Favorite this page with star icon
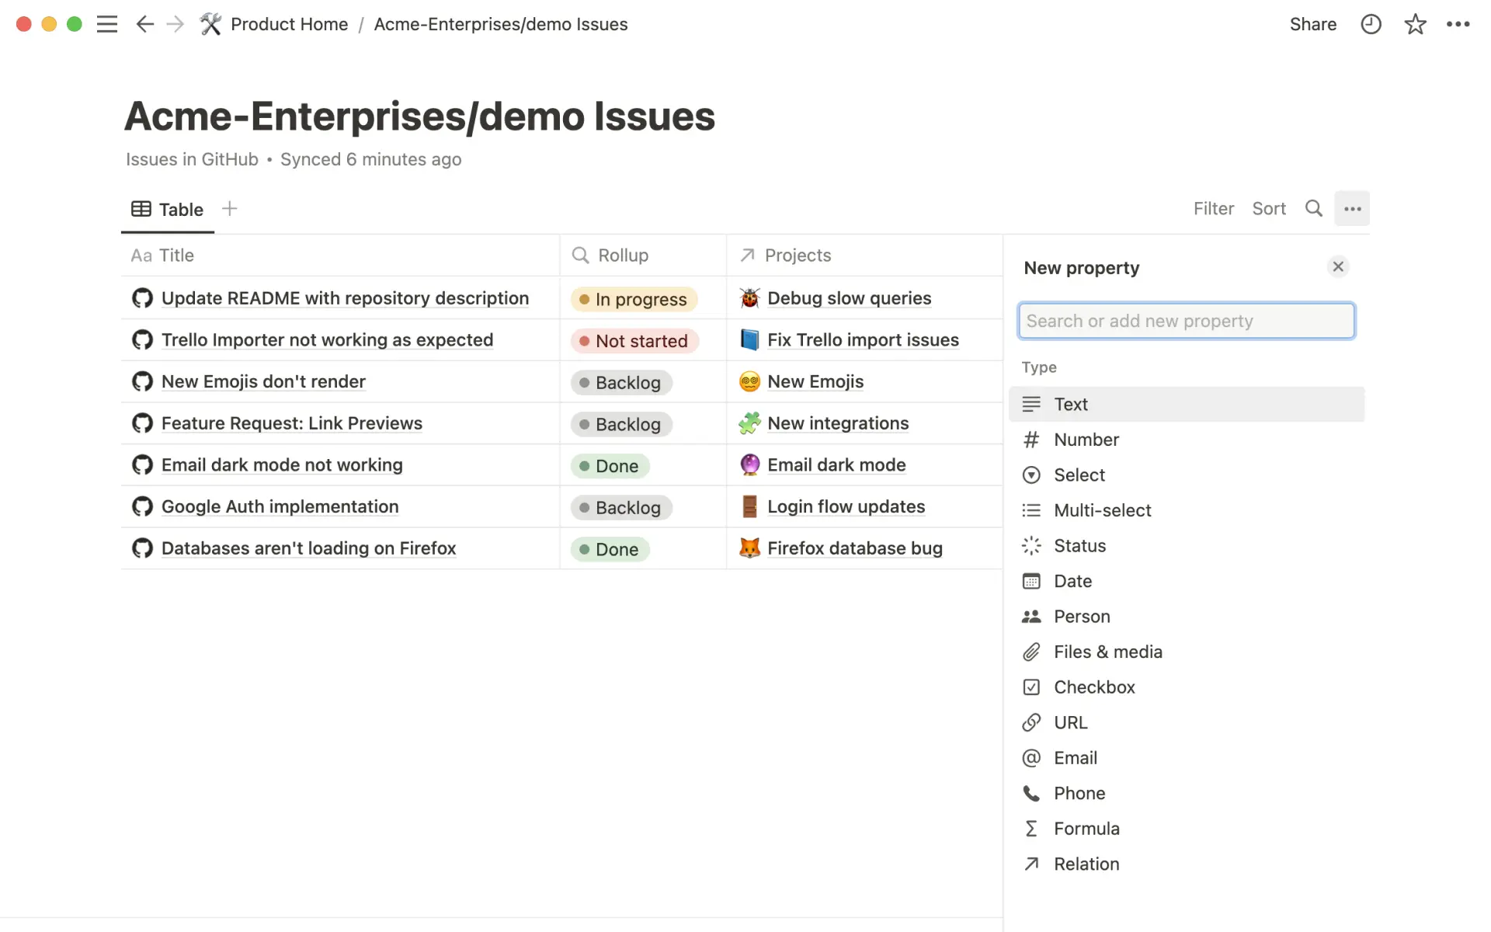The image size is (1491, 932). [x=1415, y=24]
